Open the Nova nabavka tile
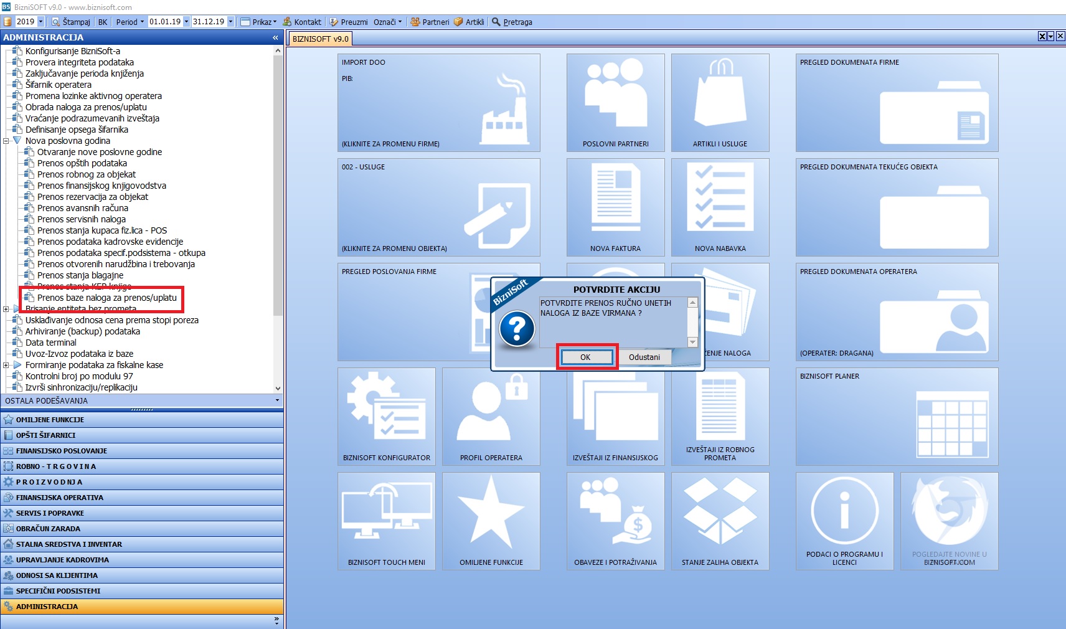Screen dimensions: 1066x629 coord(720,207)
